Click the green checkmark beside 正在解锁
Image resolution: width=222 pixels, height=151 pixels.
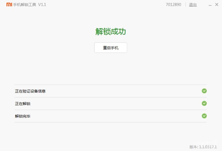204,103
